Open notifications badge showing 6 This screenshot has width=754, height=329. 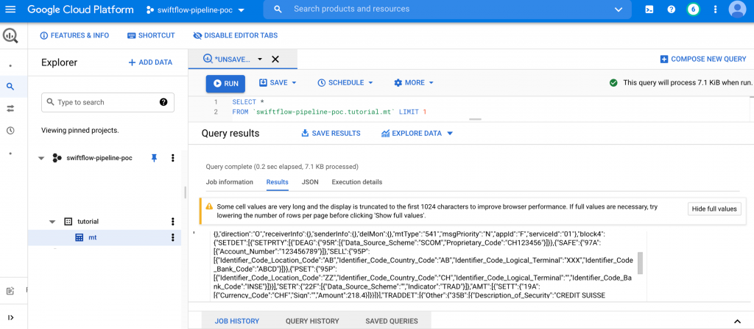[x=693, y=10]
